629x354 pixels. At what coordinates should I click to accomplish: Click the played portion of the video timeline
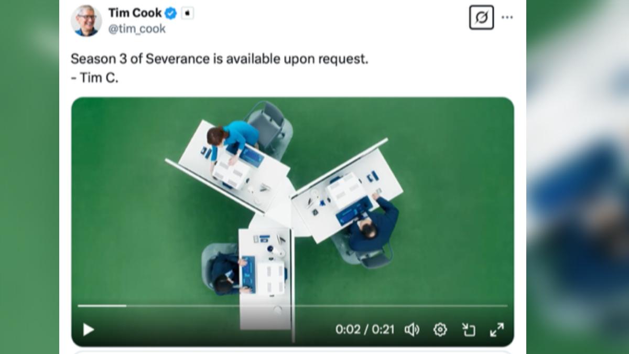tap(102, 305)
